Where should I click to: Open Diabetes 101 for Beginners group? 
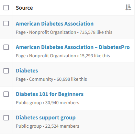click(x=49, y=94)
